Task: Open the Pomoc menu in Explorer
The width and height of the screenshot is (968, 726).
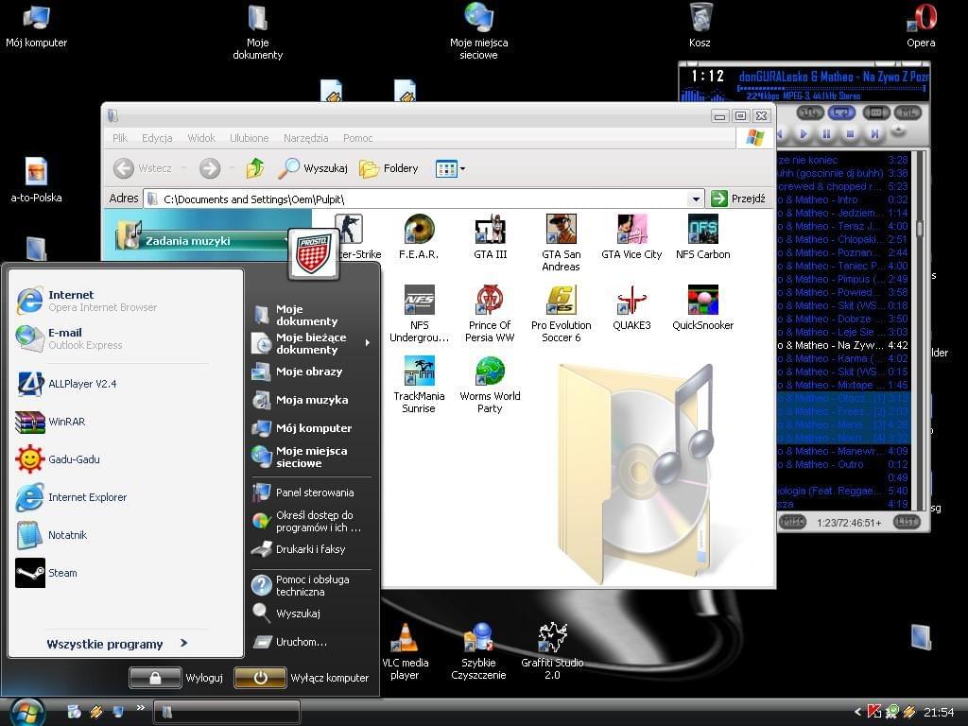Action: (358, 138)
